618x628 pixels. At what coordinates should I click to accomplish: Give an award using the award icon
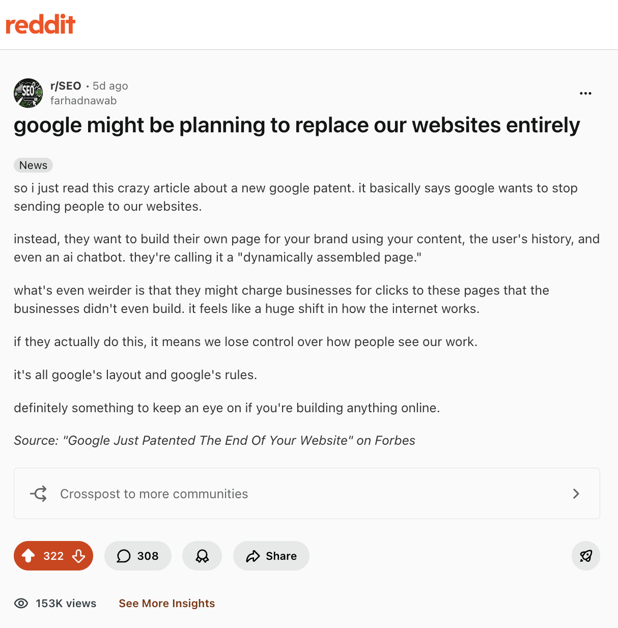click(202, 556)
